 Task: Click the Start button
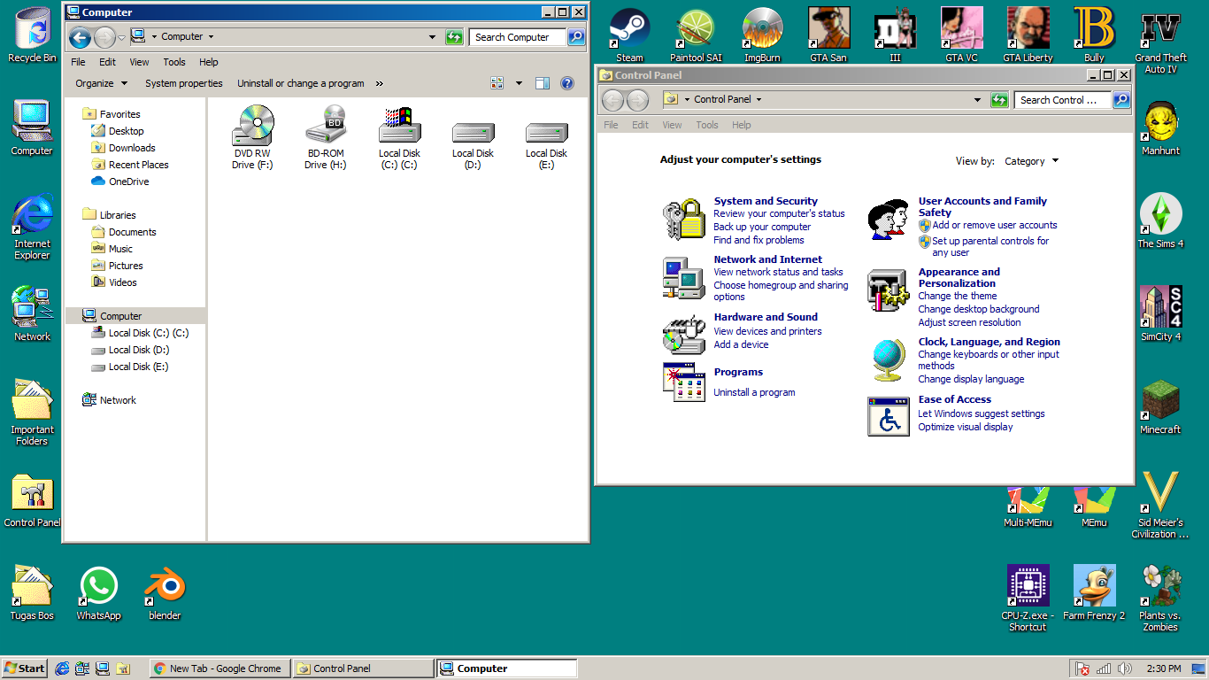25,668
